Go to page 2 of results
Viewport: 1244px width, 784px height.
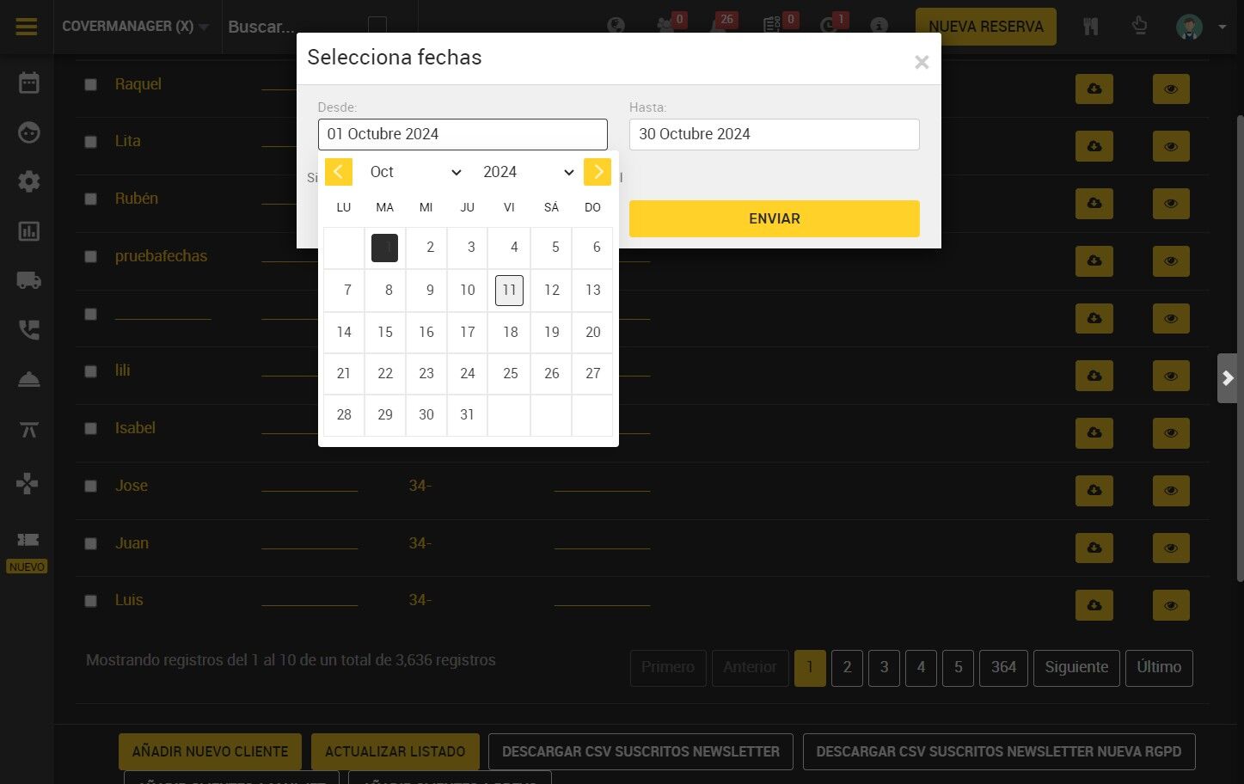pos(847,668)
